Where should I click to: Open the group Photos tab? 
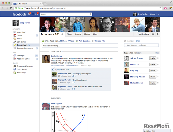point(87,34)
